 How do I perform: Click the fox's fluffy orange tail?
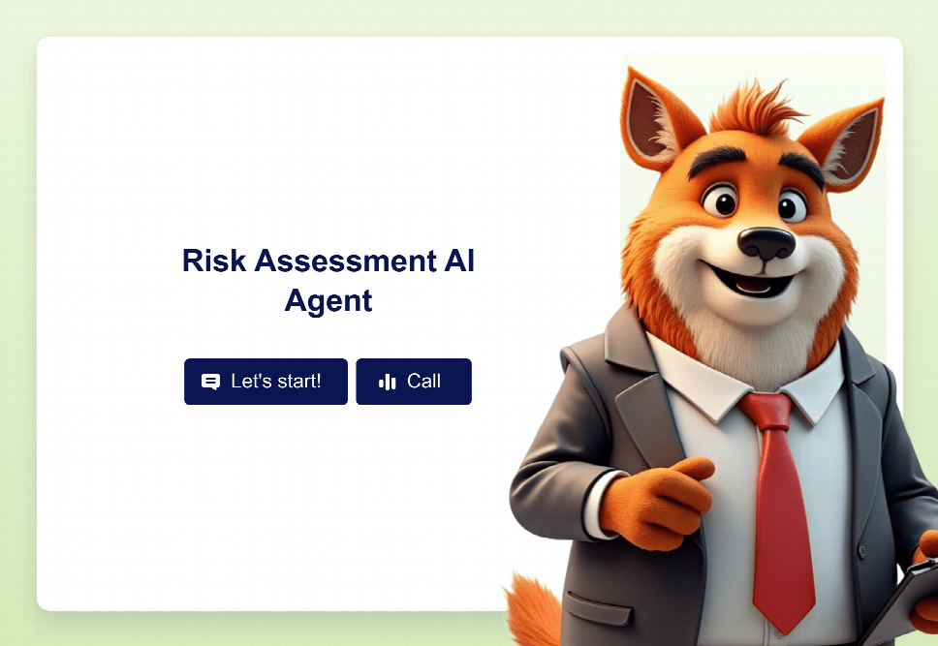pyautogui.click(x=534, y=610)
